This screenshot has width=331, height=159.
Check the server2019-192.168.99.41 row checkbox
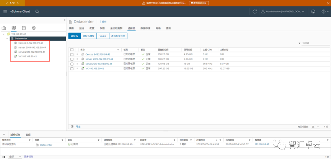pos(72,64)
